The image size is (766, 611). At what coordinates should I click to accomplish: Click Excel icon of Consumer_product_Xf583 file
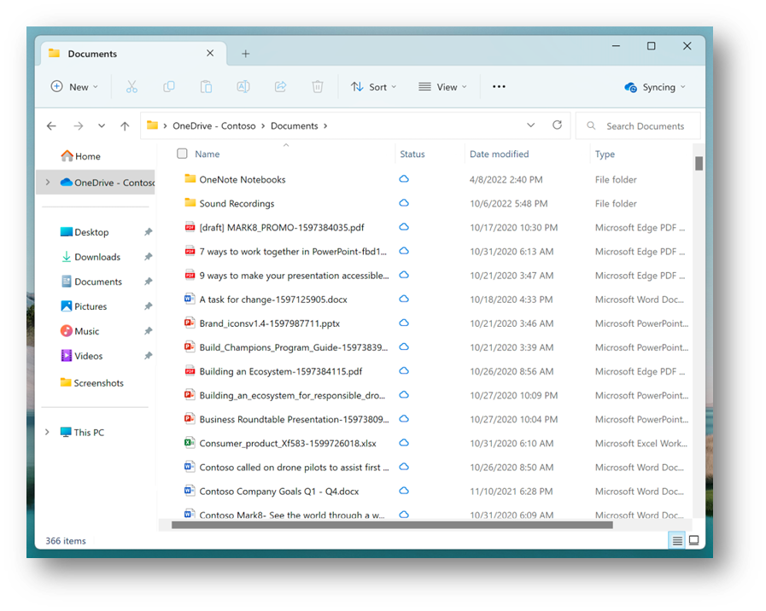190,443
